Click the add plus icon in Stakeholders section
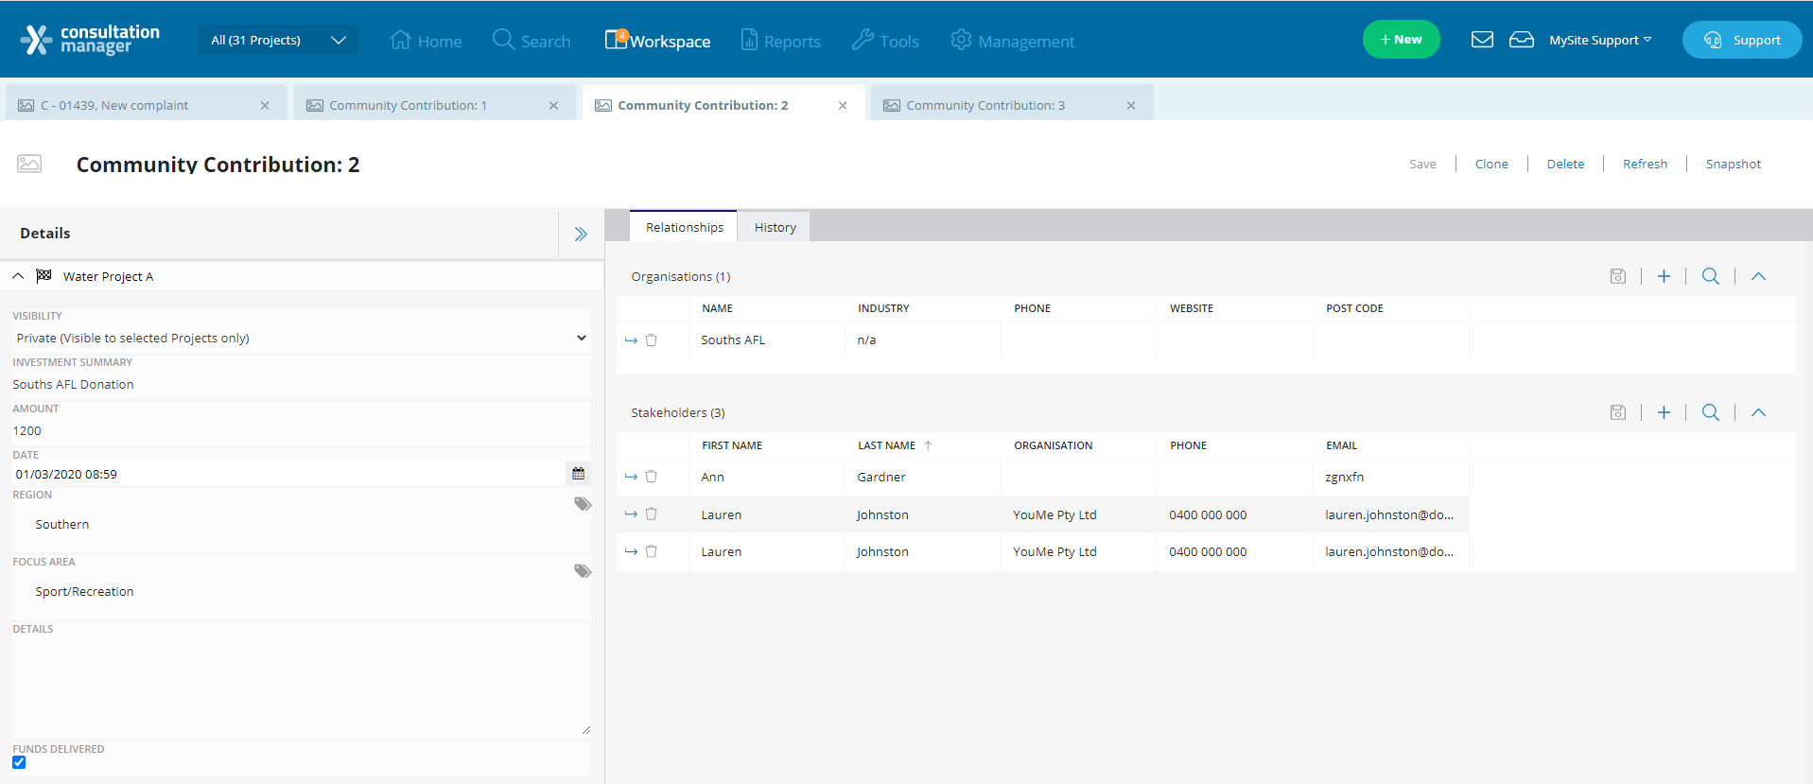The height and width of the screenshot is (784, 1813). [1664, 412]
